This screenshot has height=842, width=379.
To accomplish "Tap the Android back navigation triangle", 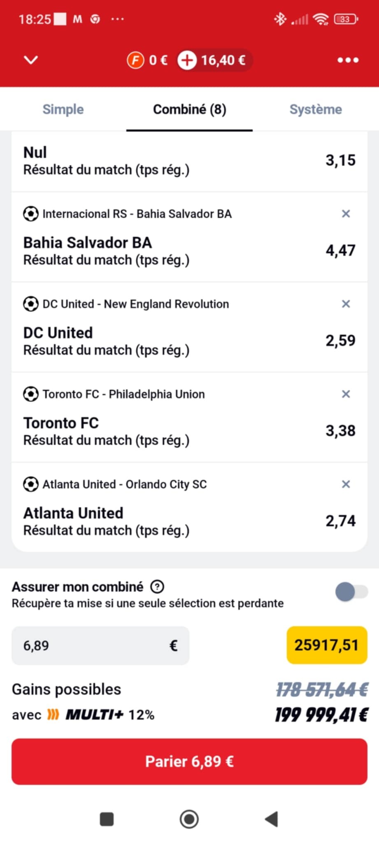I will pos(272,819).
